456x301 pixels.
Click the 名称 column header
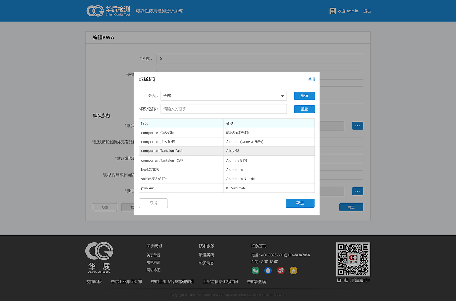pyautogui.click(x=269, y=123)
